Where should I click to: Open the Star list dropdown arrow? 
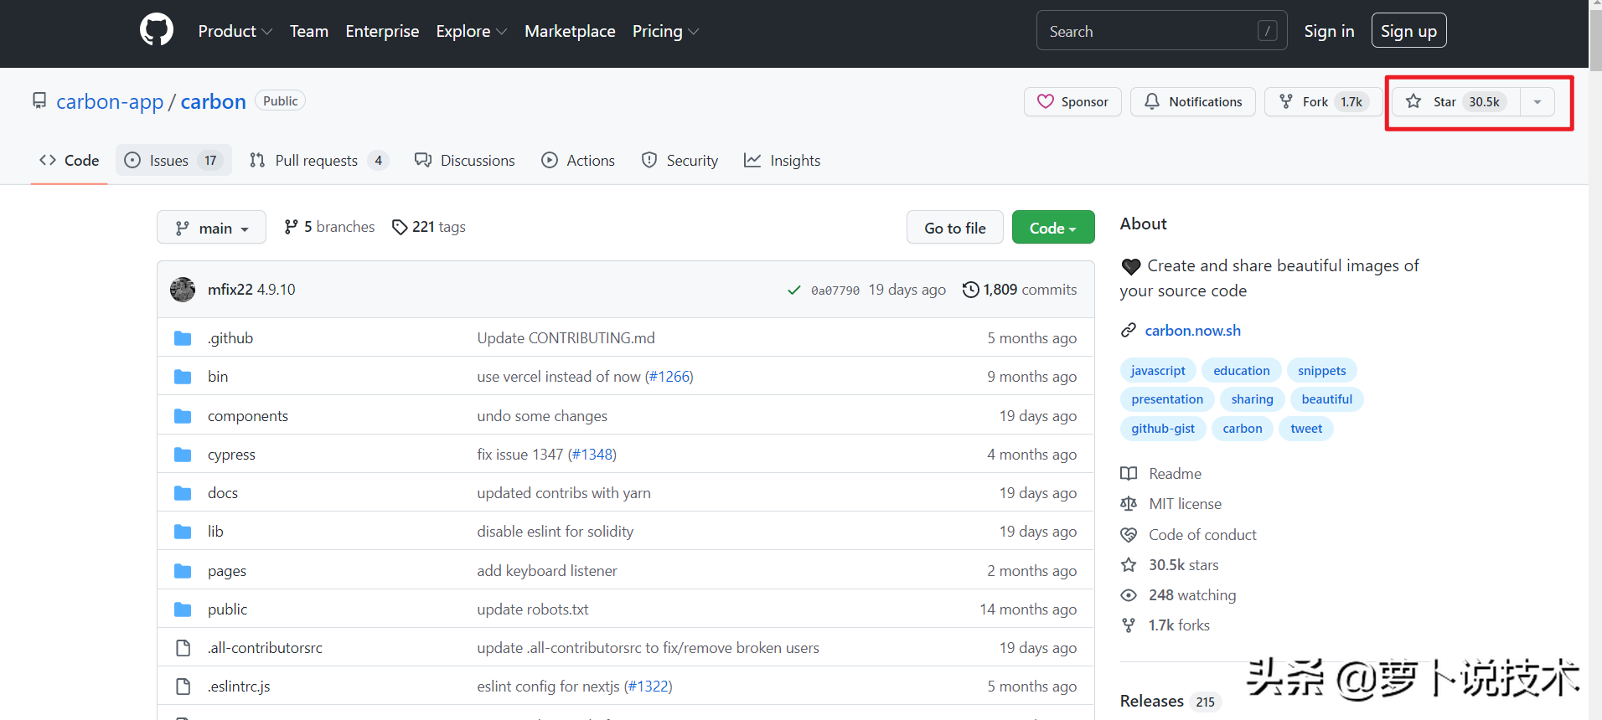(1537, 101)
